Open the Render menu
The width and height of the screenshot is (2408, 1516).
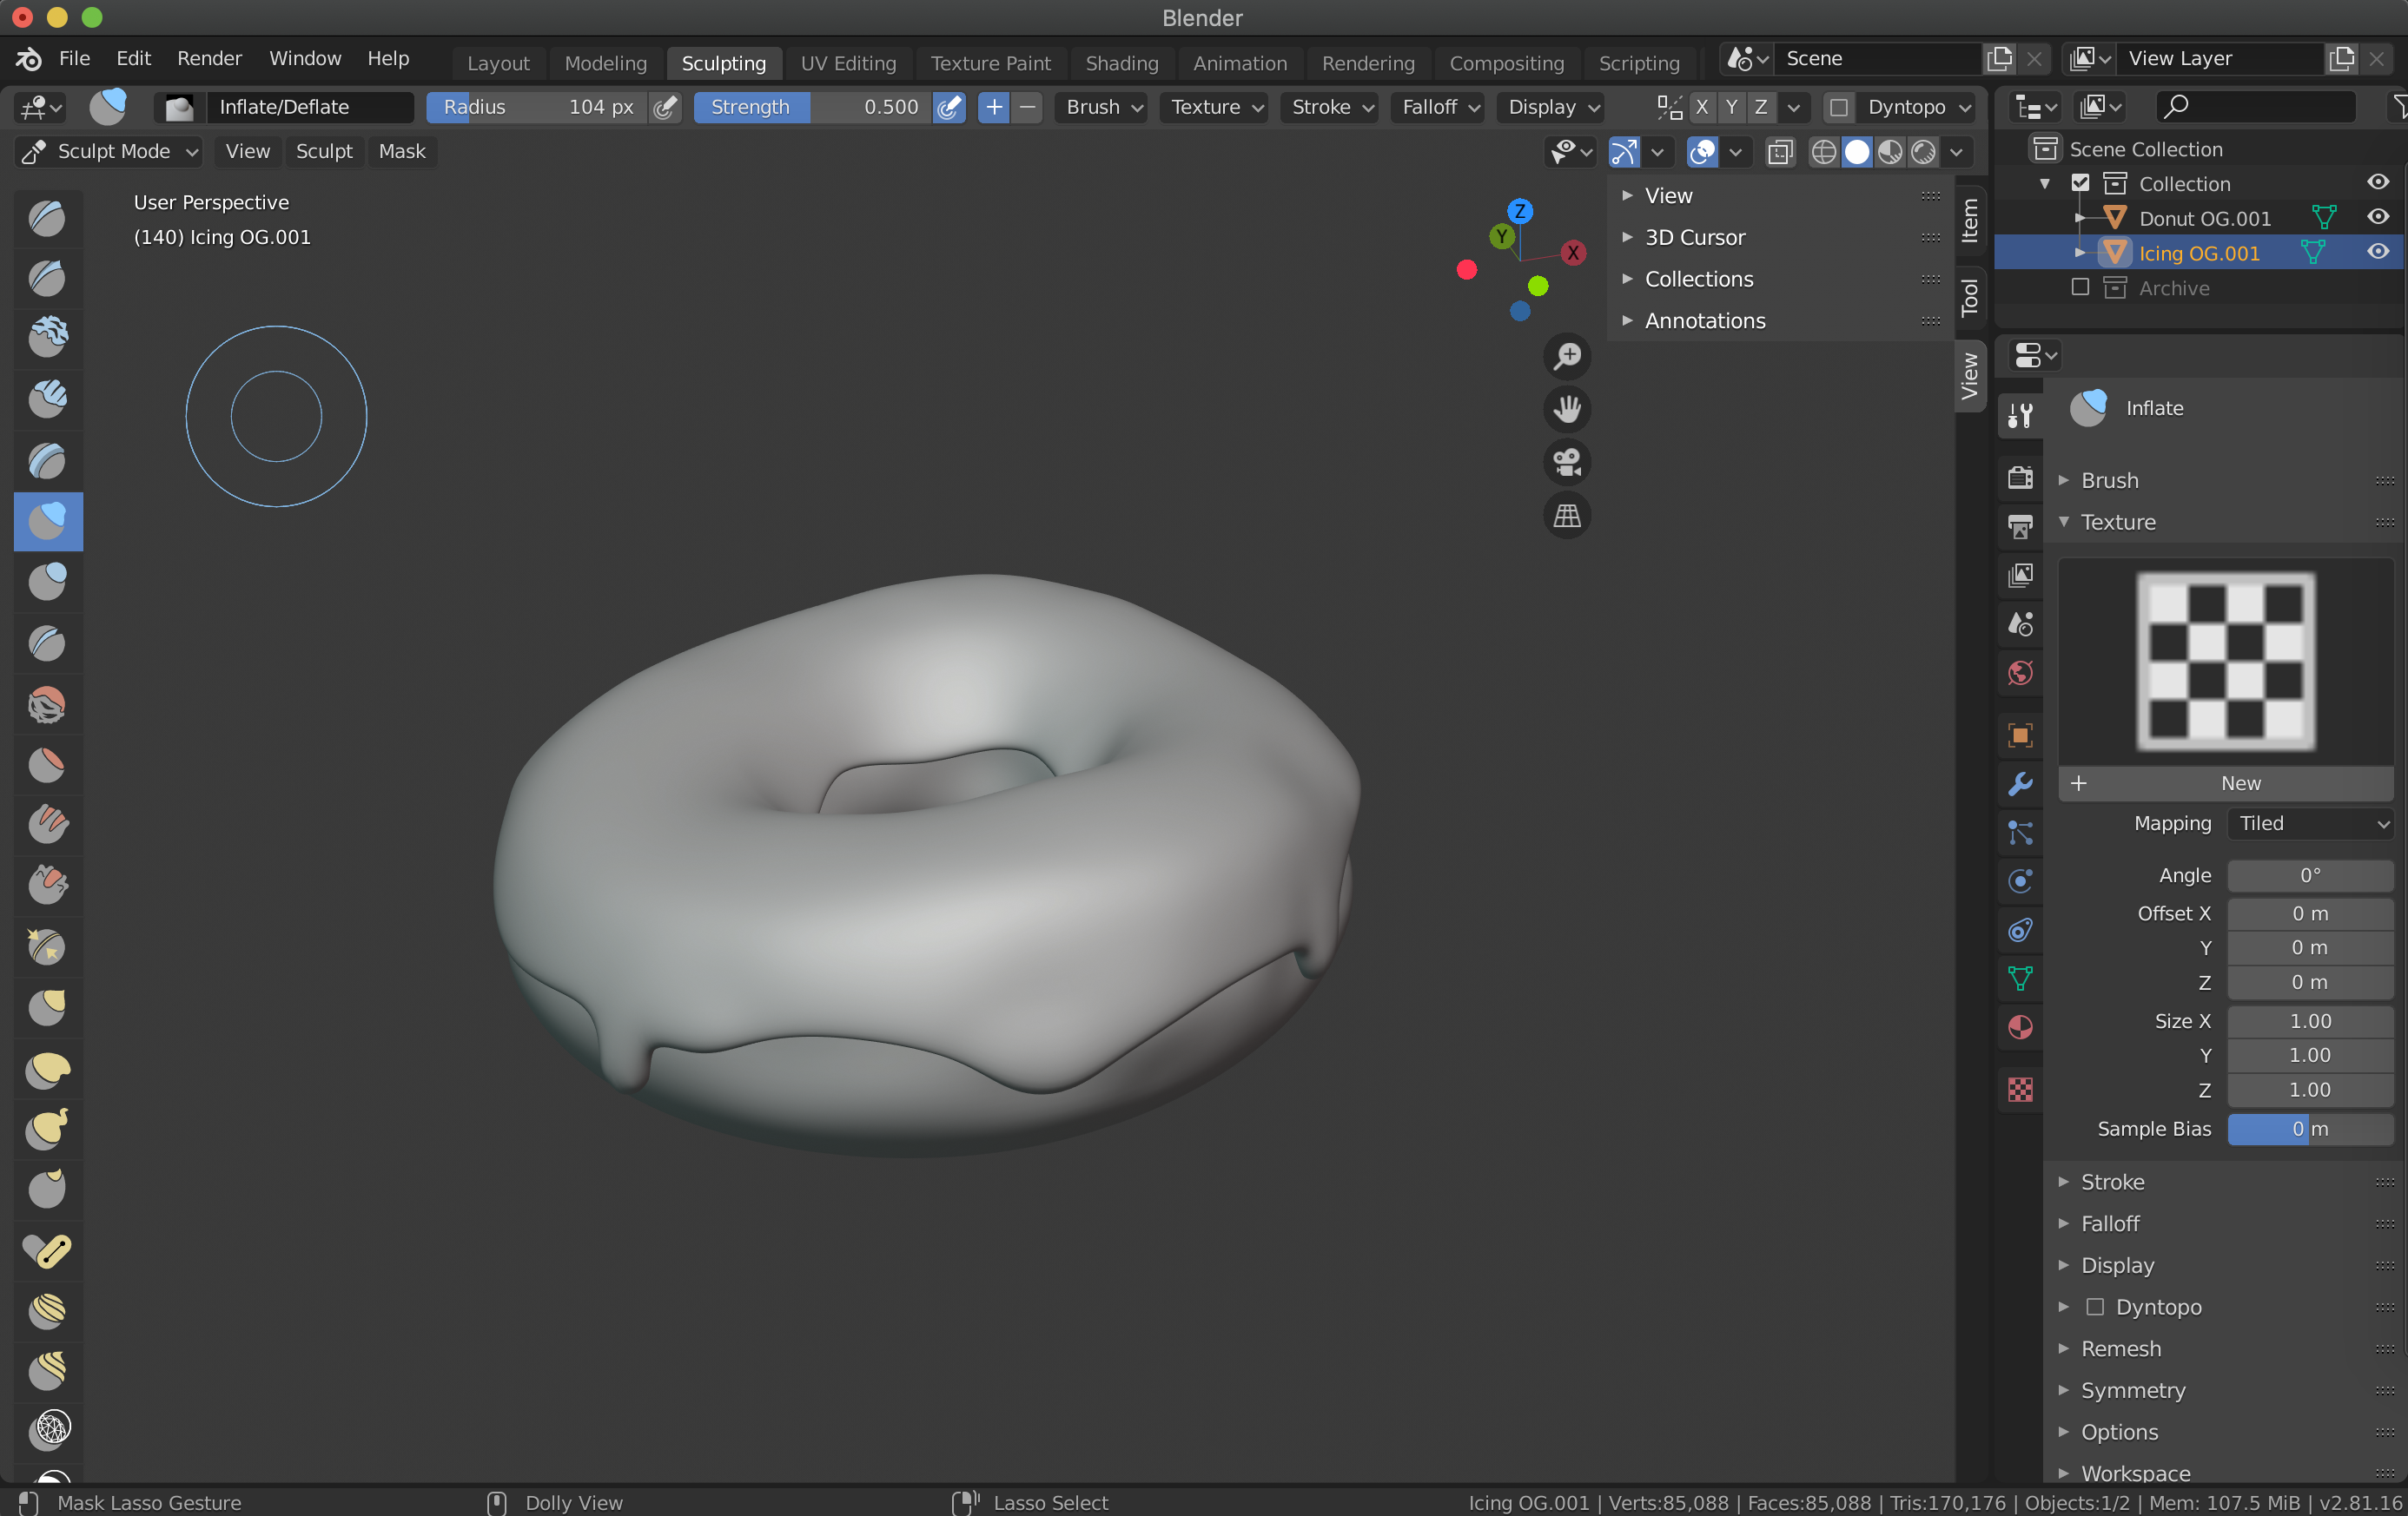point(209,58)
